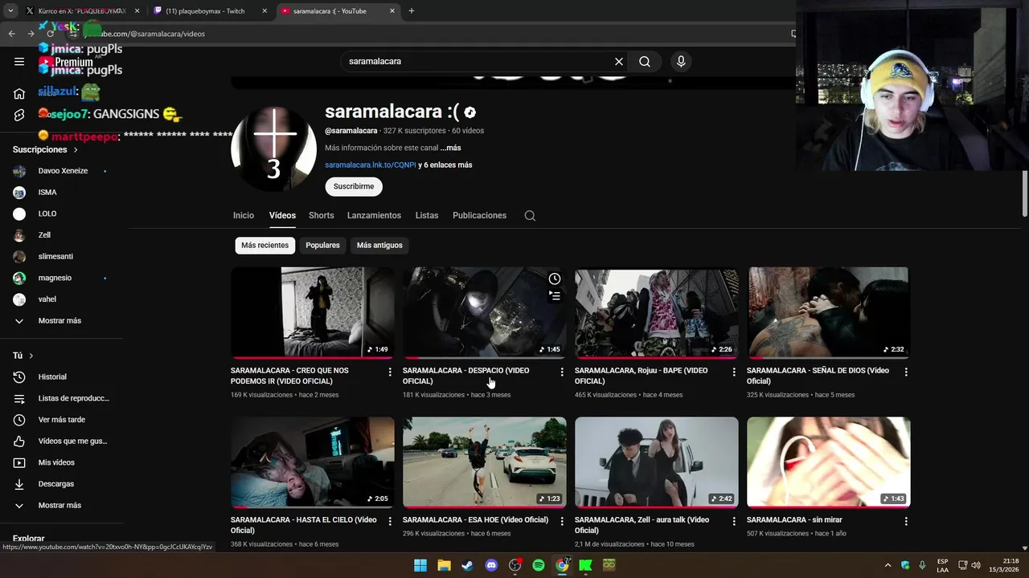The height and width of the screenshot is (578, 1029).
Task: Expand the Suscripciones section chevron
Action: pos(76,150)
